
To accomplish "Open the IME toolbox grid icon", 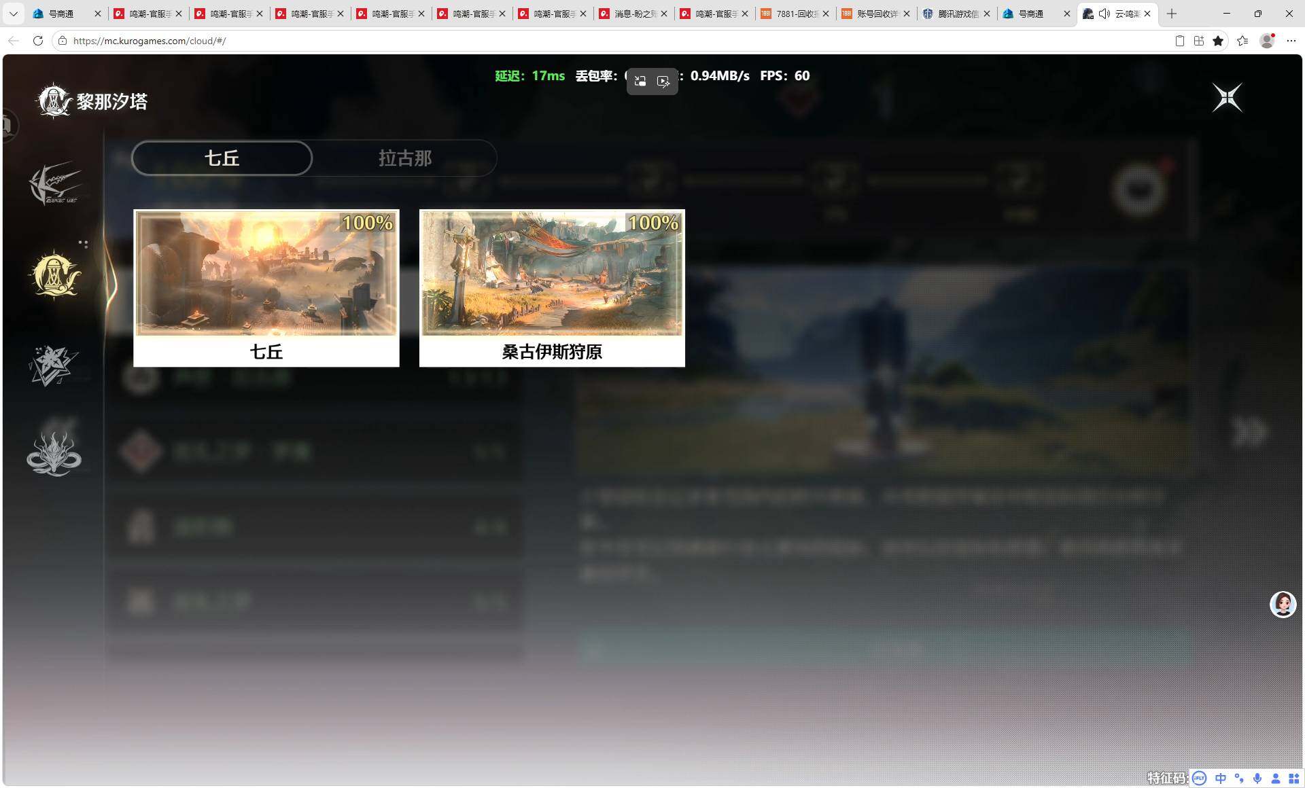I will click(1293, 778).
